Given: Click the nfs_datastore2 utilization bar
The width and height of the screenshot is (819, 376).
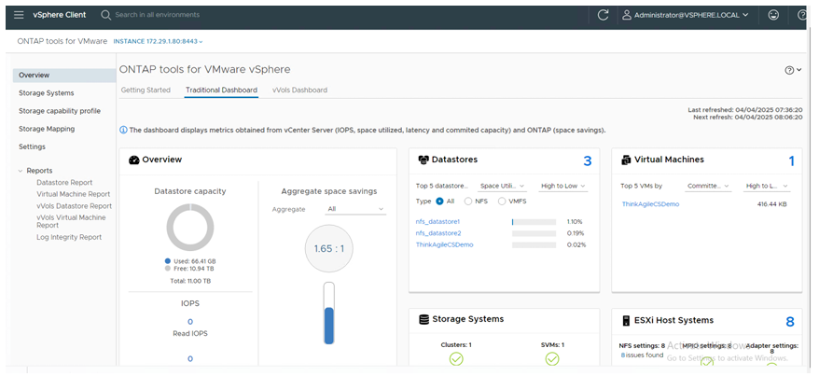Looking at the screenshot, I should [x=534, y=233].
